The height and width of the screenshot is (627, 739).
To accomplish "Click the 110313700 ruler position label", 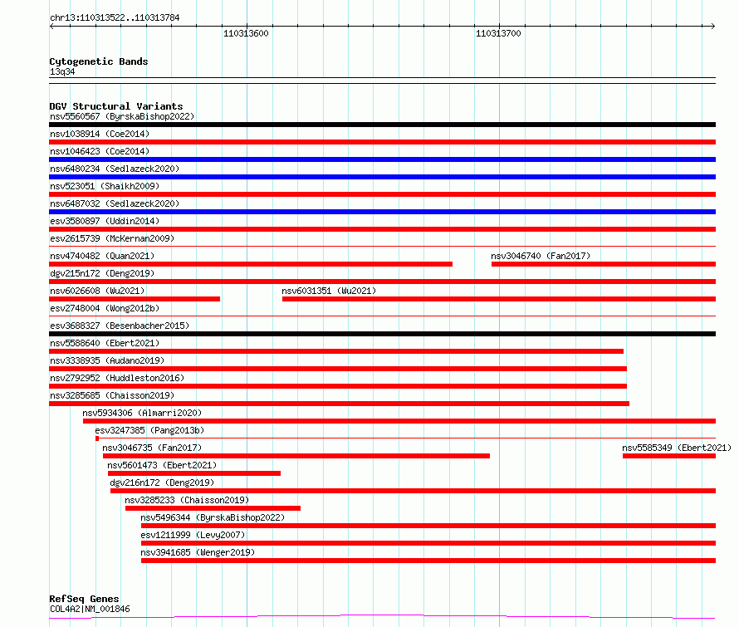I will tap(498, 33).
